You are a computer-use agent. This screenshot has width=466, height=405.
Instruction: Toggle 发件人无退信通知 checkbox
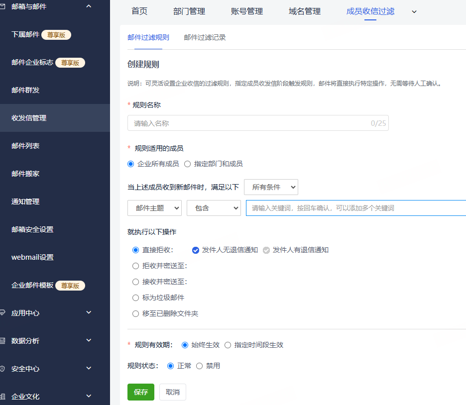tap(196, 250)
